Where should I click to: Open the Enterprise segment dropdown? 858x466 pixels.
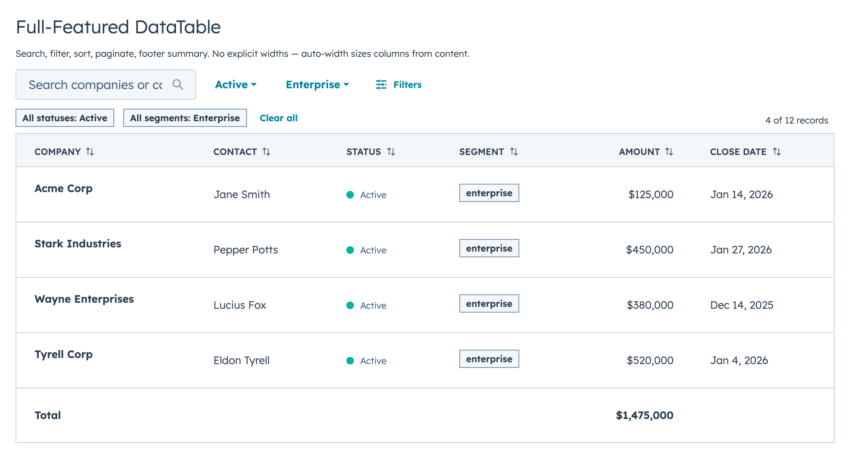(x=317, y=84)
